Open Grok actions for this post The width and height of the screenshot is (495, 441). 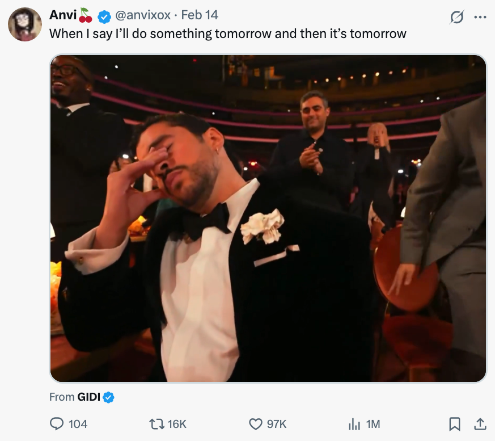point(456,17)
